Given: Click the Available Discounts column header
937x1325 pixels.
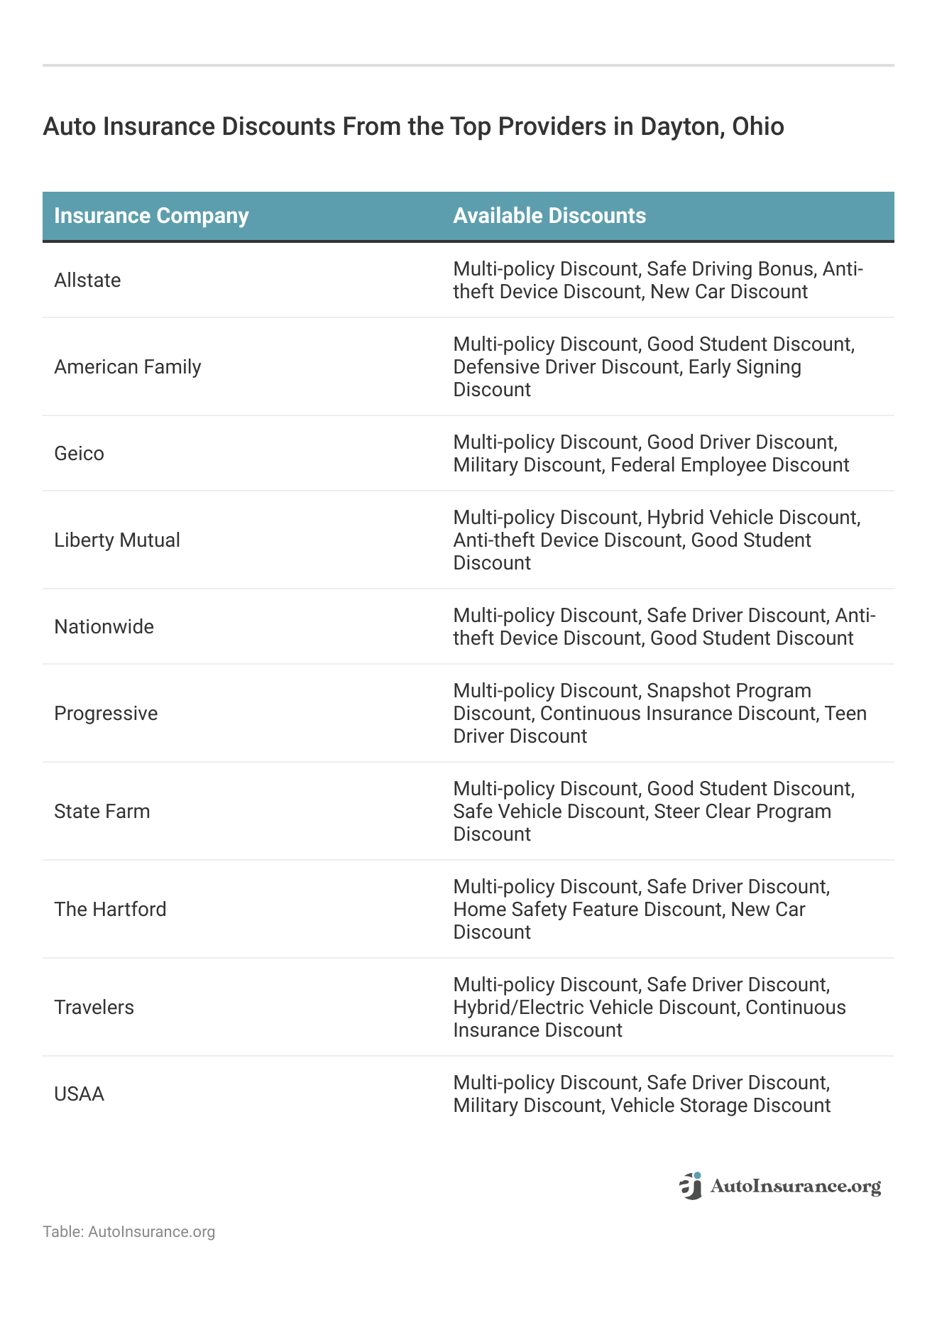Looking at the screenshot, I should pyautogui.click(x=549, y=216).
